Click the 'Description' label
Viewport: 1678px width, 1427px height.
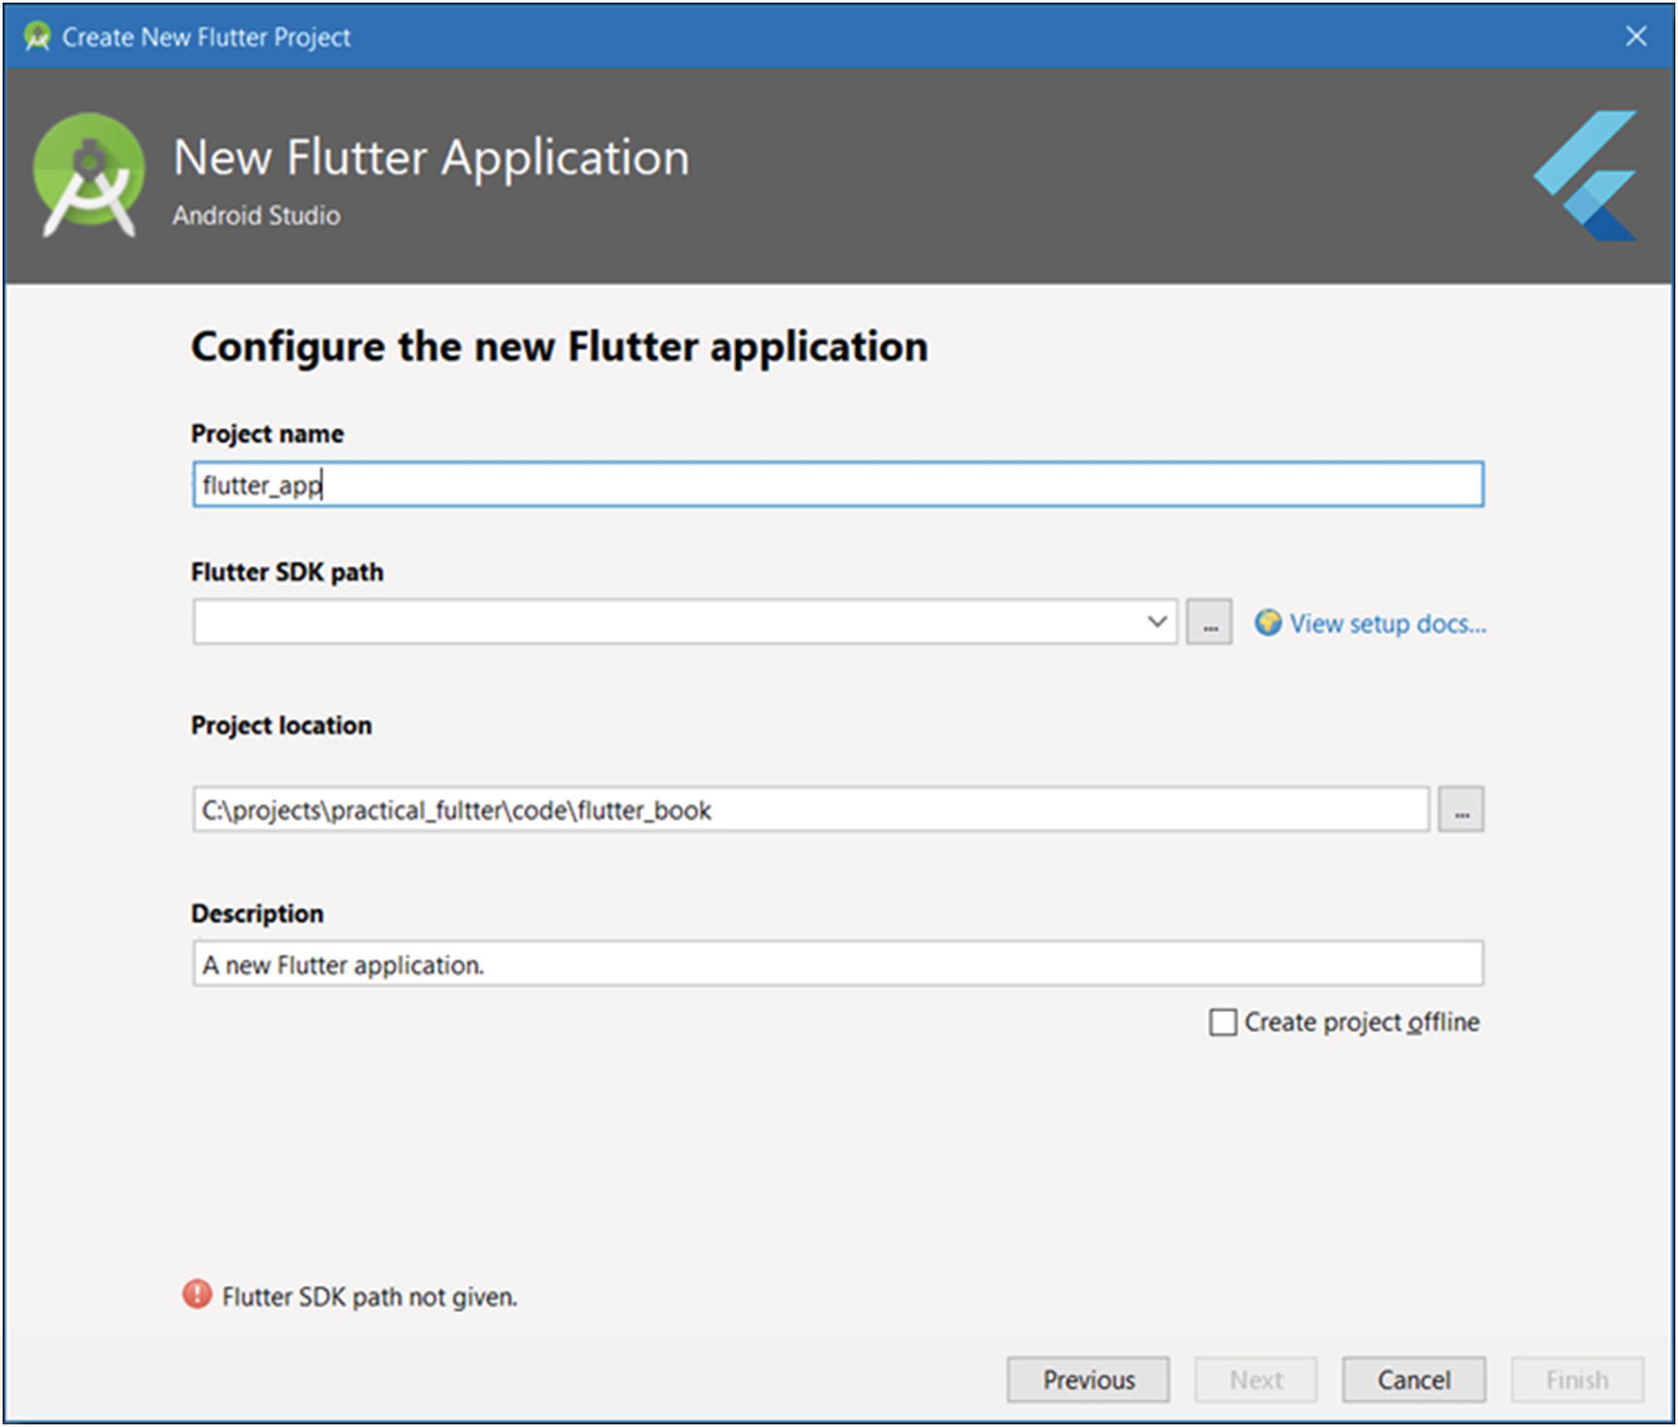pyautogui.click(x=257, y=914)
